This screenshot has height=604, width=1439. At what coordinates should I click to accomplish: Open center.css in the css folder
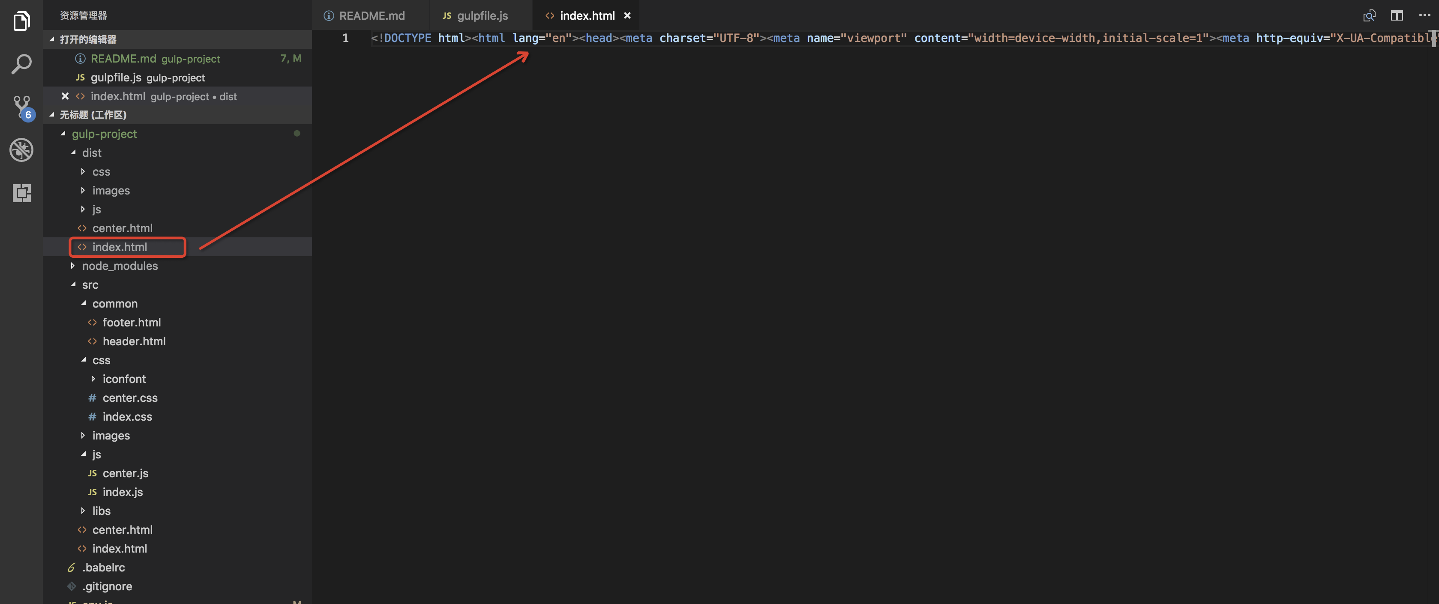[x=130, y=398]
